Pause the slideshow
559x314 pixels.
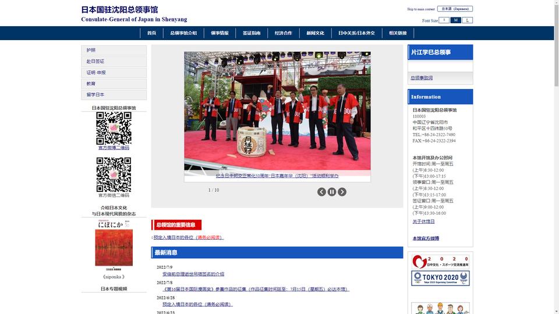click(x=331, y=192)
